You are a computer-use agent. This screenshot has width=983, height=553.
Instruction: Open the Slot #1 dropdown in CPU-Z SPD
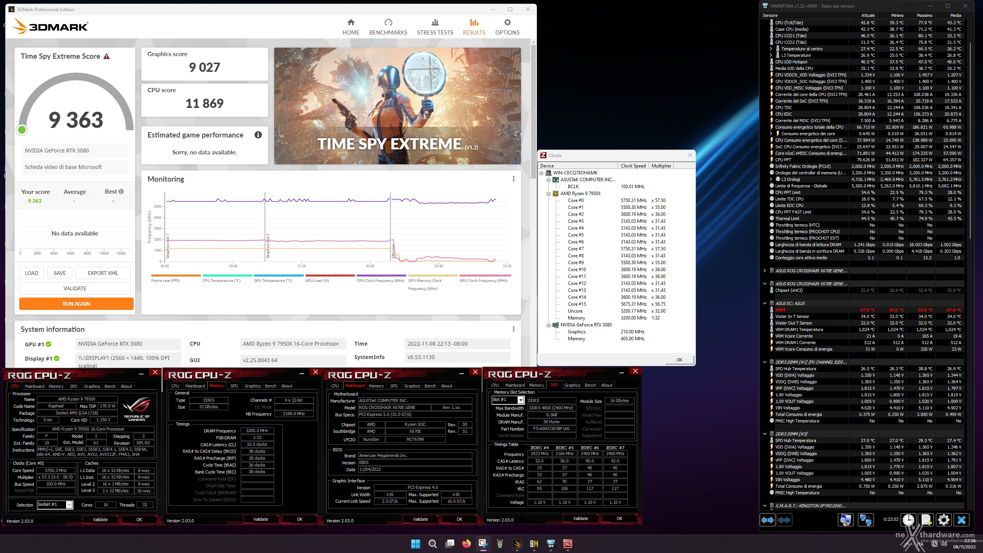520,401
